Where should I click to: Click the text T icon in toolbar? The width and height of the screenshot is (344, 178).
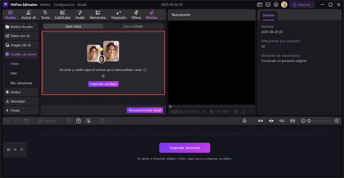[79, 121]
